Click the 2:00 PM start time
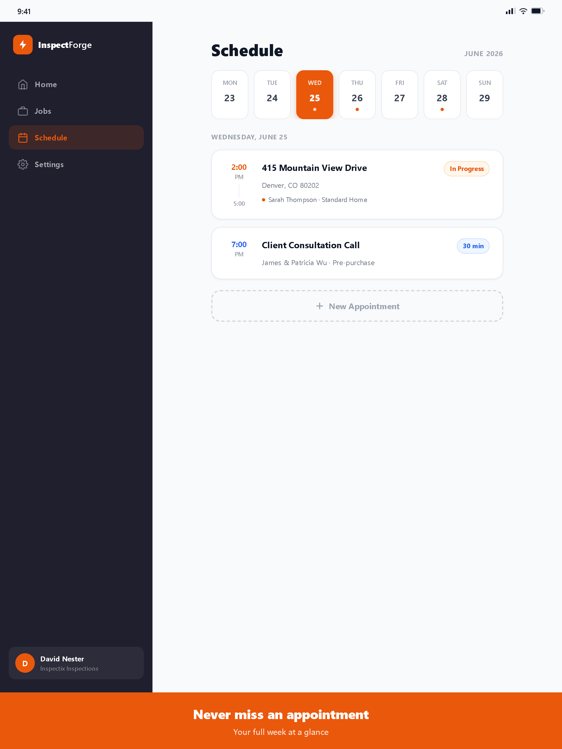562x749 pixels. [239, 172]
